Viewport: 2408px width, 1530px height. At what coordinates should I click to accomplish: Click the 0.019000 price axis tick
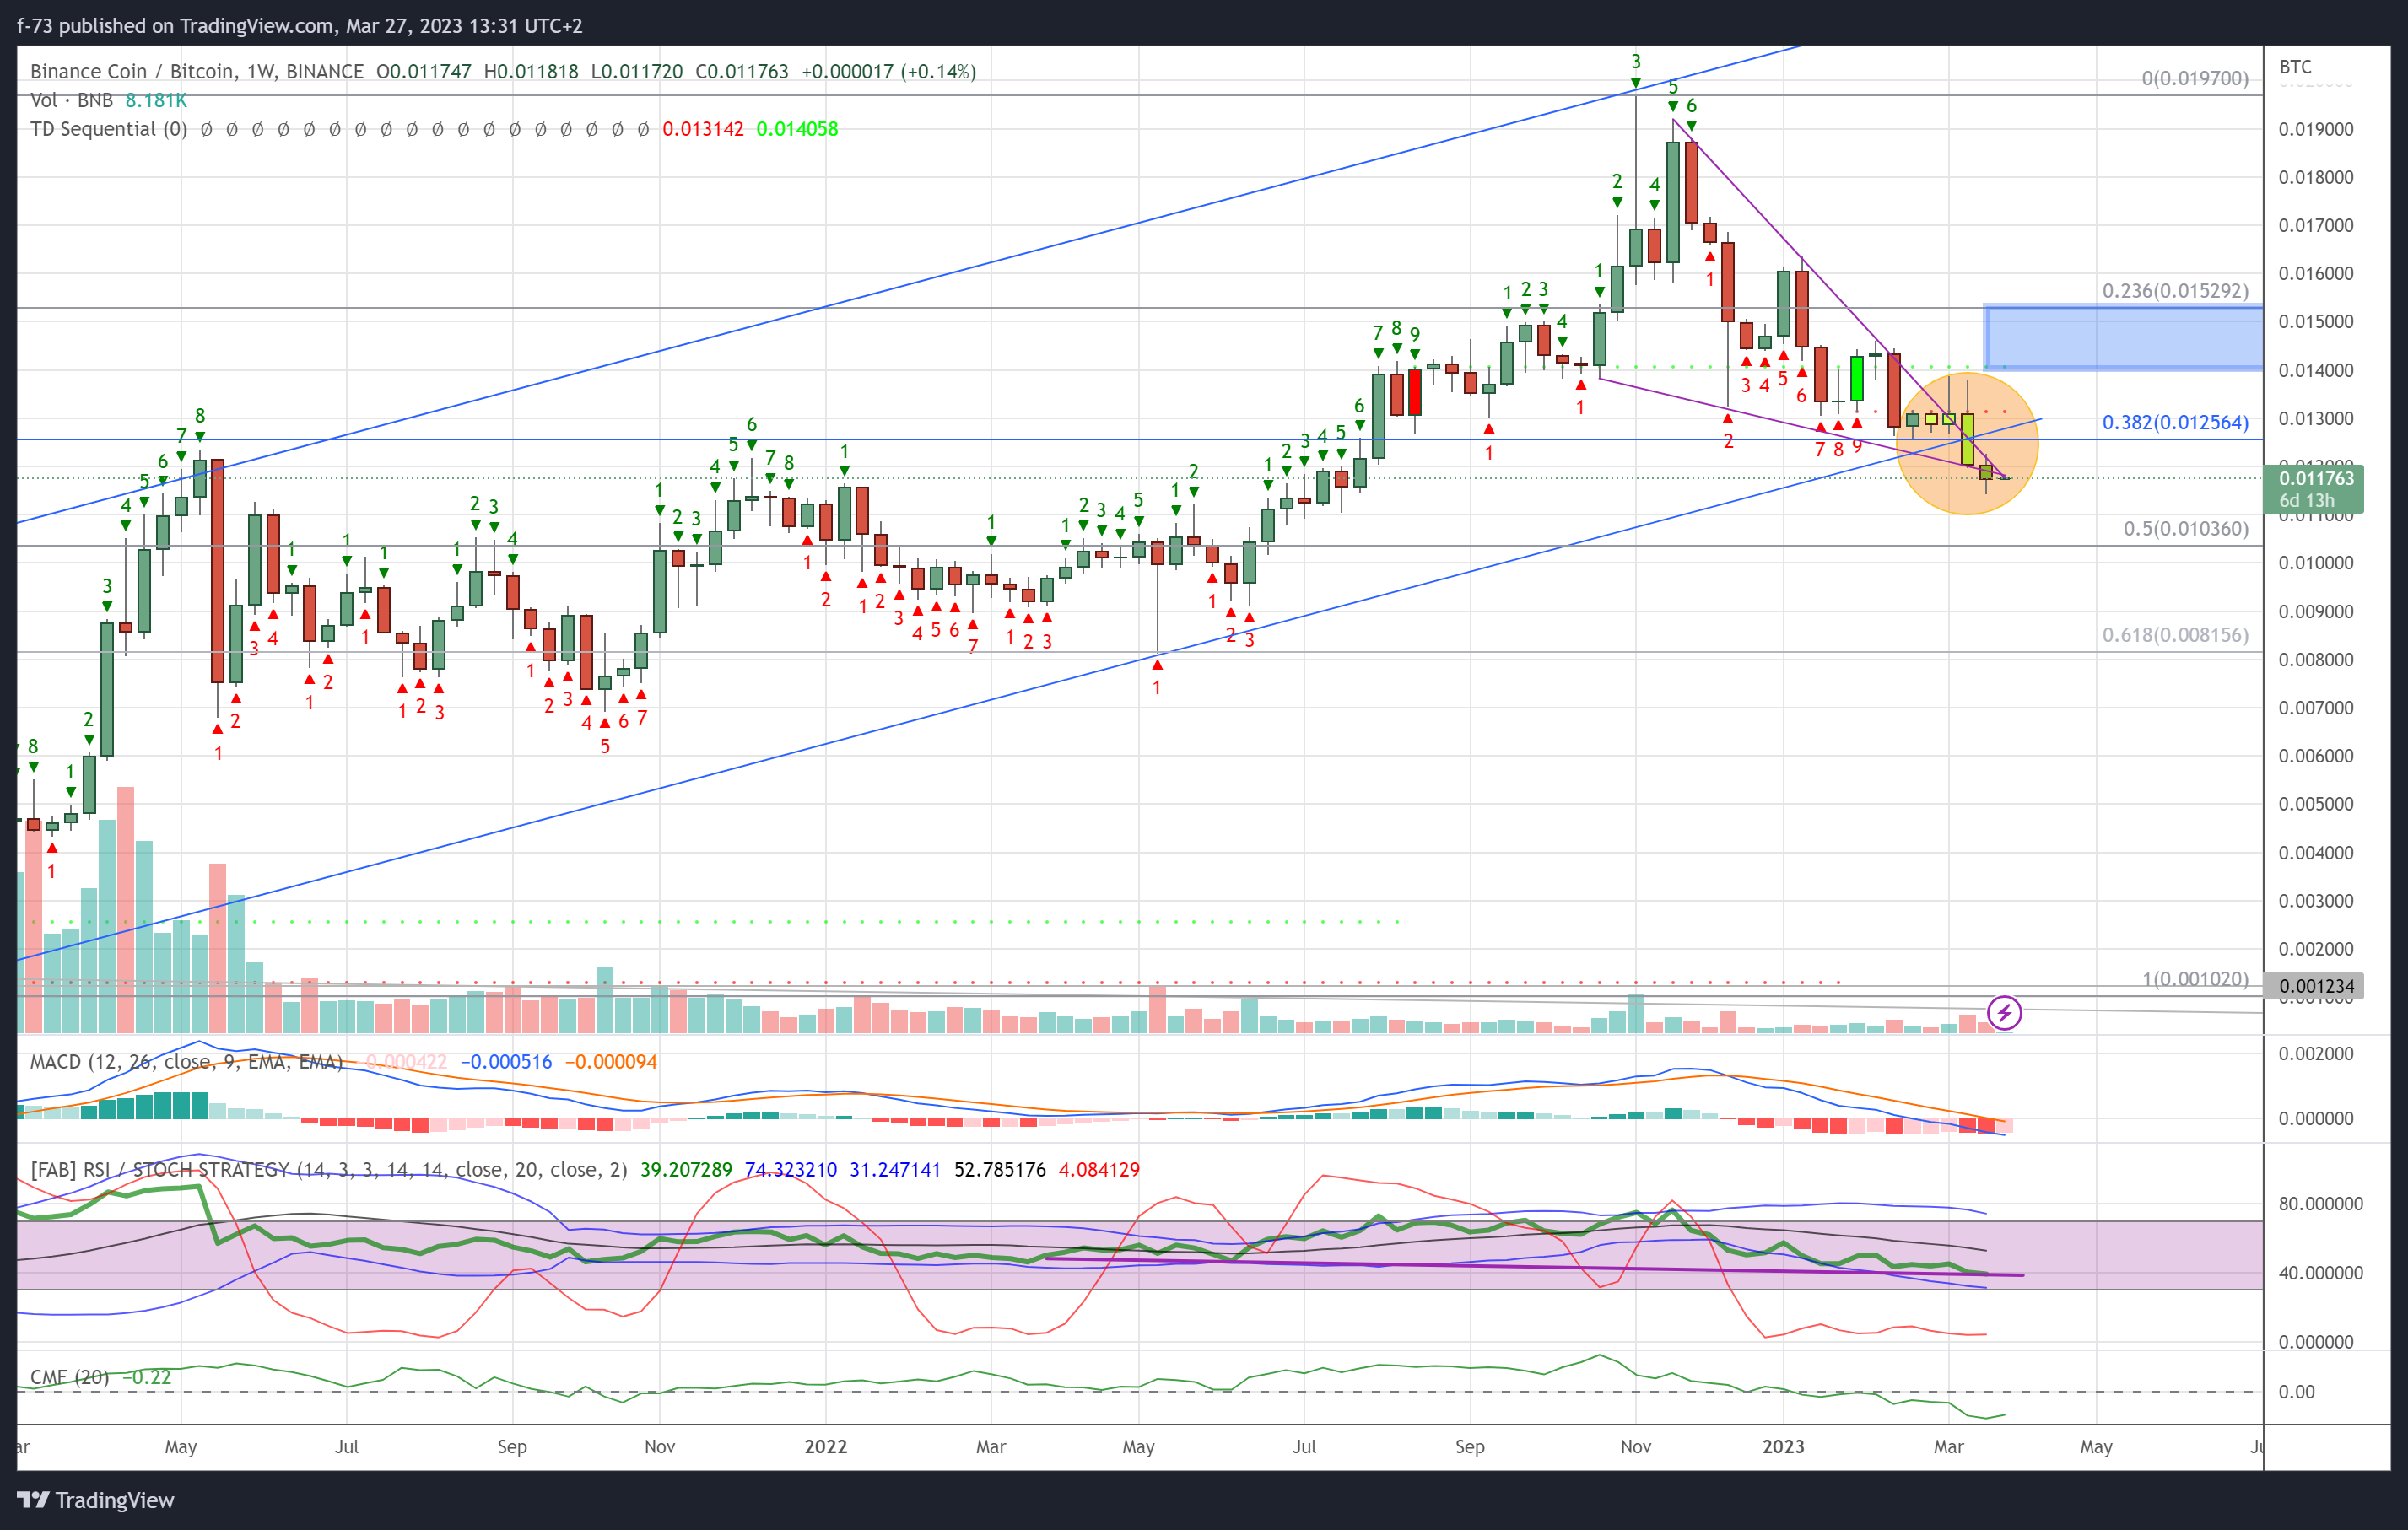pos(2316,129)
